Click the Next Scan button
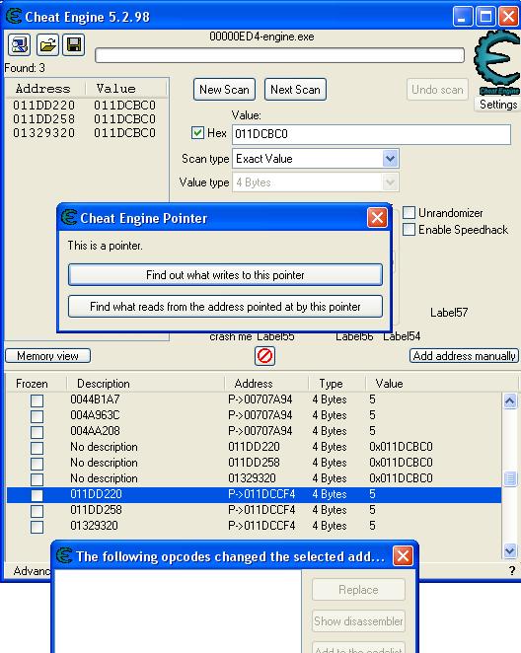This screenshot has width=521, height=653. pyautogui.click(x=295, y=90)
